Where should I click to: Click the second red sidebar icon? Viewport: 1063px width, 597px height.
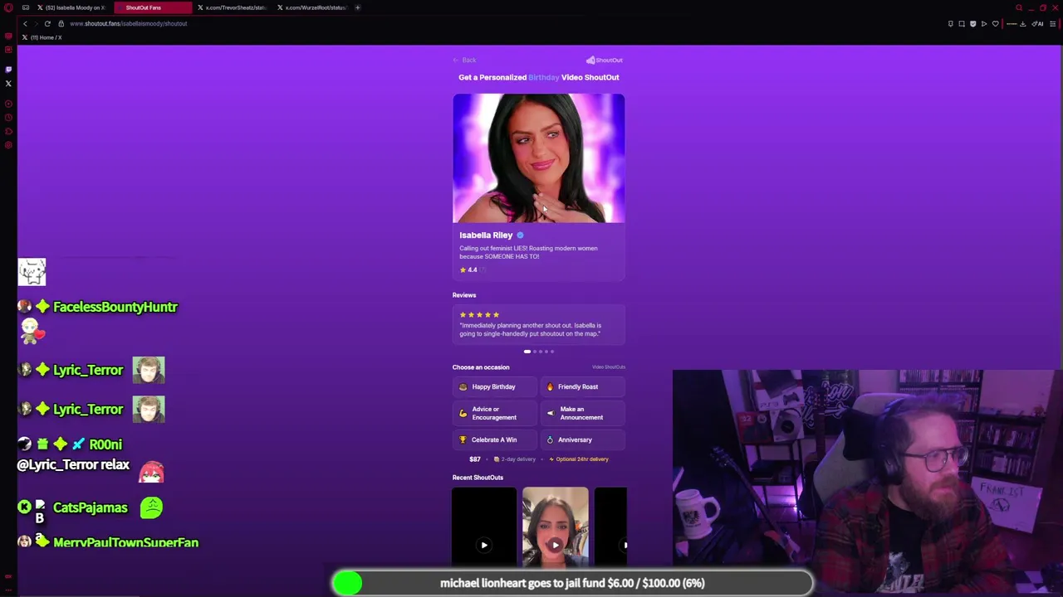click(x=8, y=51)
